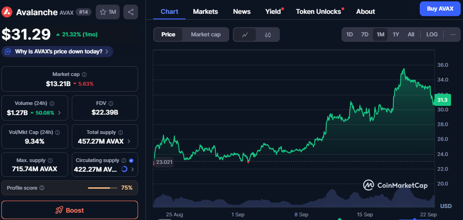This screenshot has height=220, width=463.
Task: Click the rocket icon on Boost
Action: [x=59, y=210]
